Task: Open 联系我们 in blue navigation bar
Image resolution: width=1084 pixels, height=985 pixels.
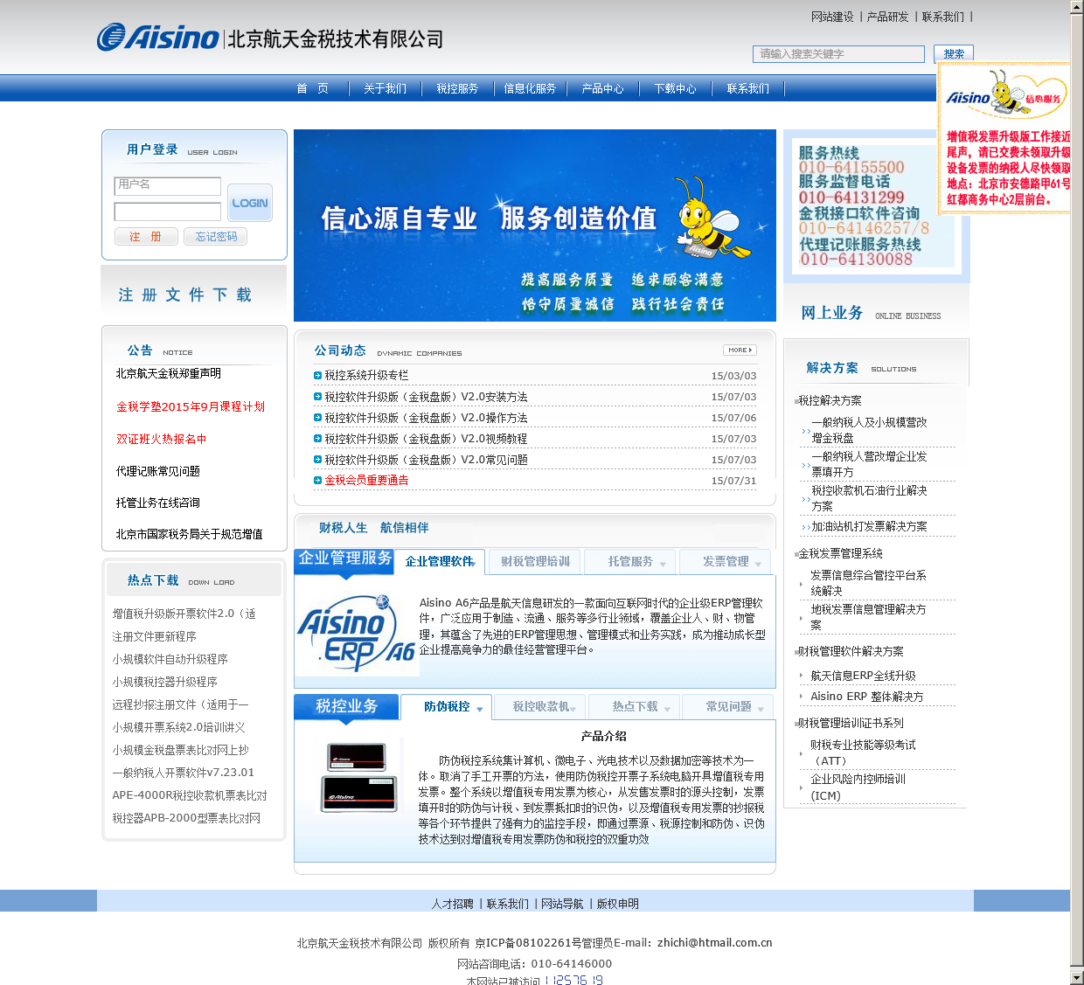Action: click(748, 88)
